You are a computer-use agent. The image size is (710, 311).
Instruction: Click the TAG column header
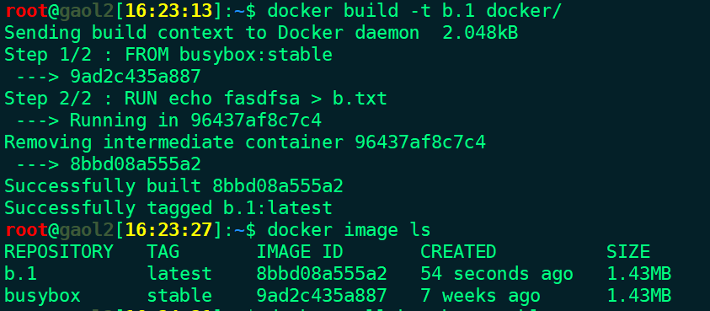pos(163,252)
